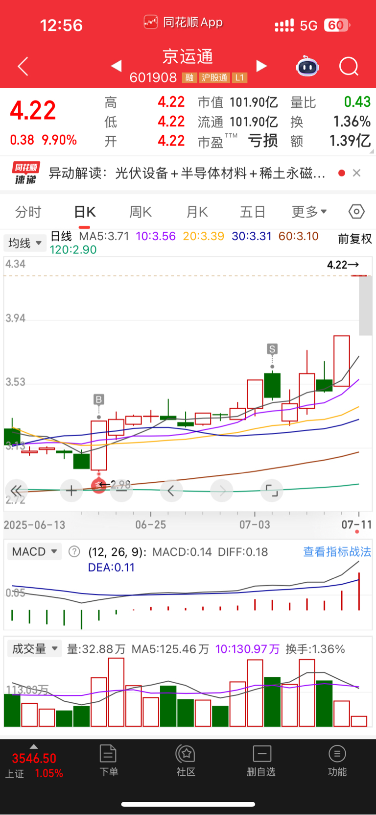The image size is (376, 815).
Task: Tap the 601908 stock code
Action: point(153,77)
